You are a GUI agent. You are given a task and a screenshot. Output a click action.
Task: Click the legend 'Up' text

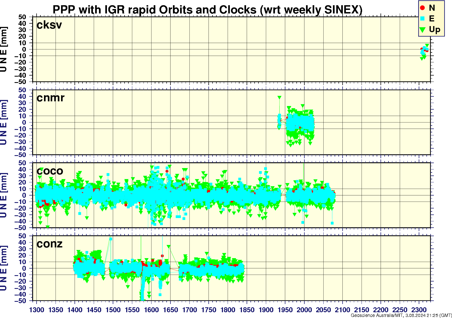[435, 30]
